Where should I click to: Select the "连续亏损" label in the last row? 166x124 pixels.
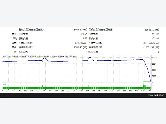pos(93,52)
